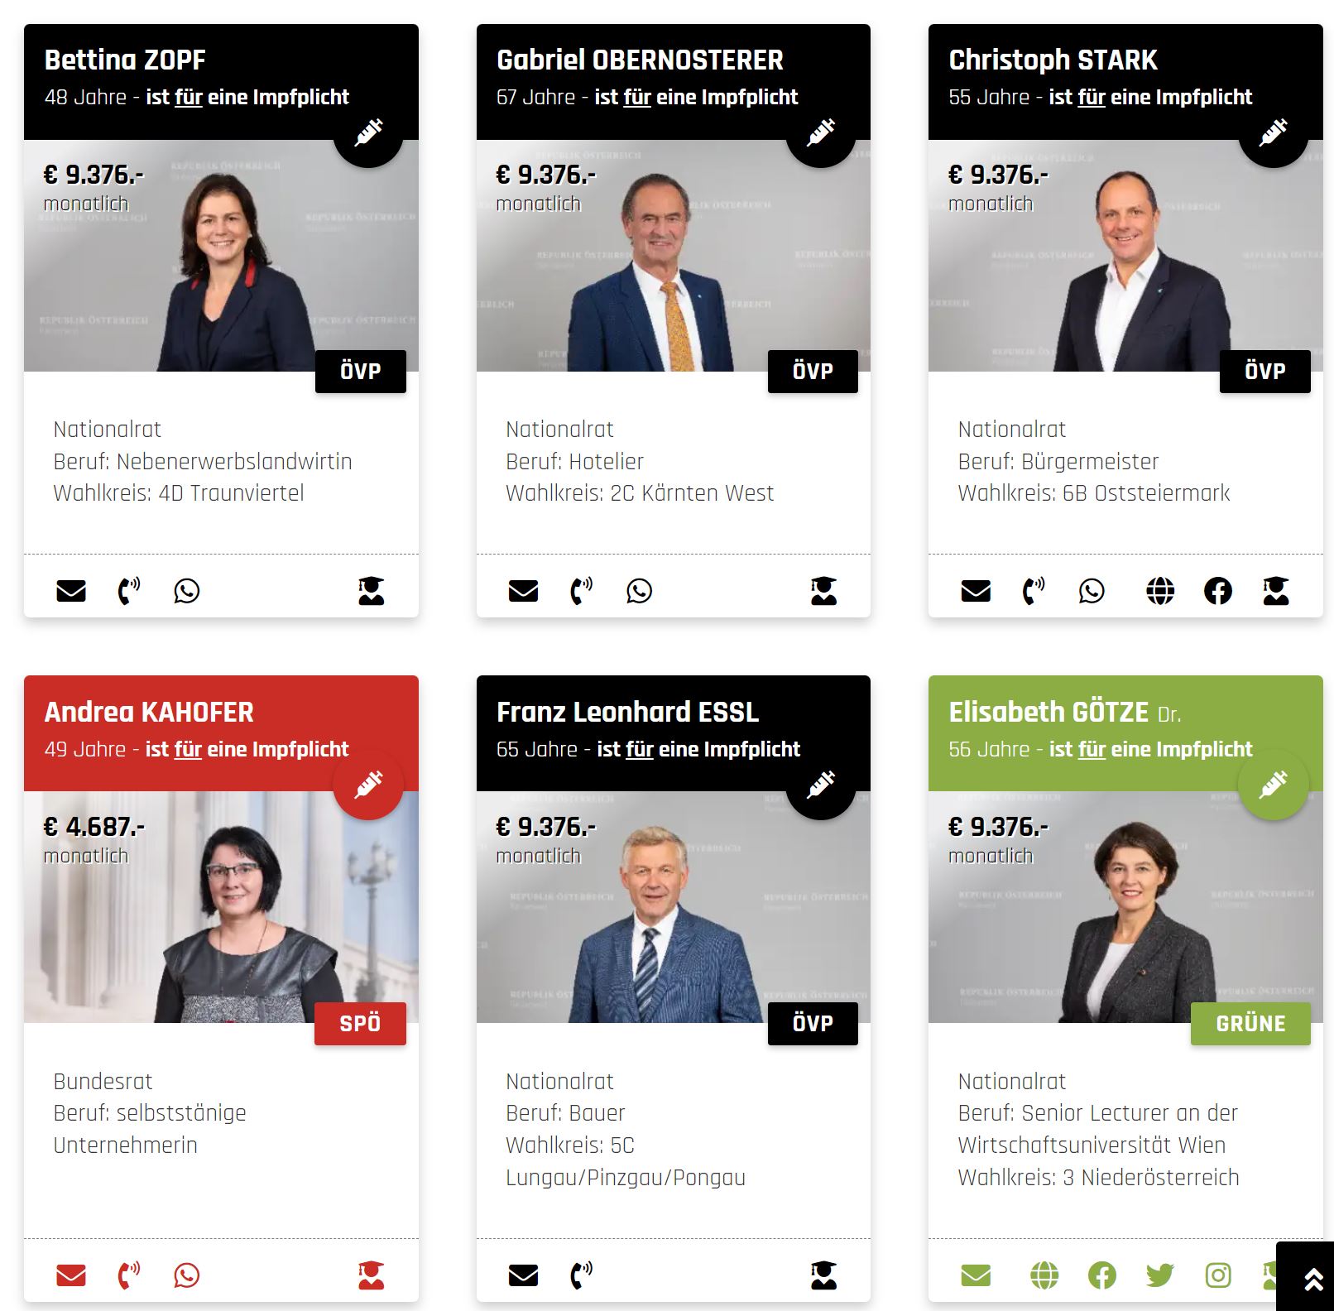
Task: Click the Franz Leonhard ESSL name heading
Action: click(627, 712)
